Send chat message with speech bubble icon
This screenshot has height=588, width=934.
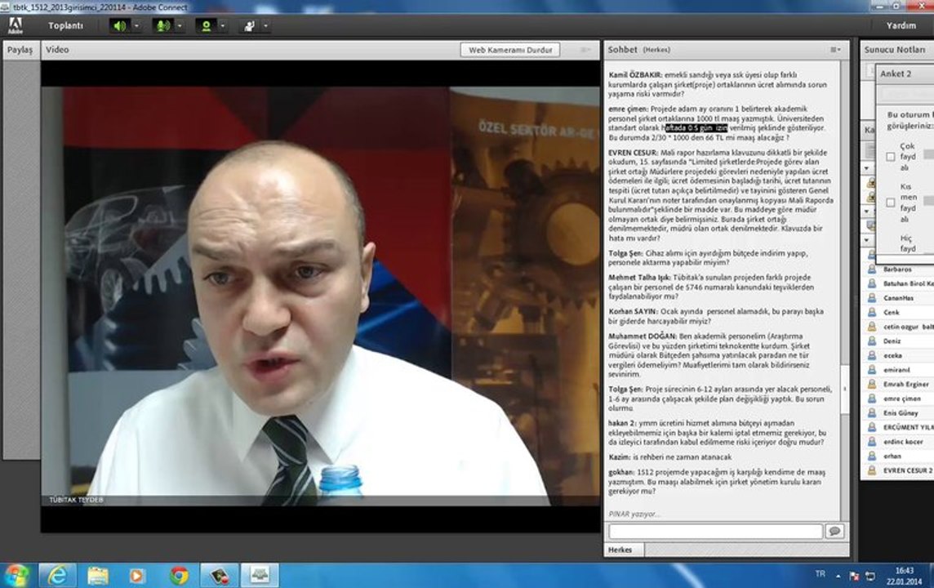click(x=834, y=531)
